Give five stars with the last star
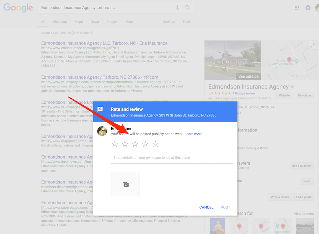The height and width of the screenshot is (234, 319). click(x=155, y=144)
